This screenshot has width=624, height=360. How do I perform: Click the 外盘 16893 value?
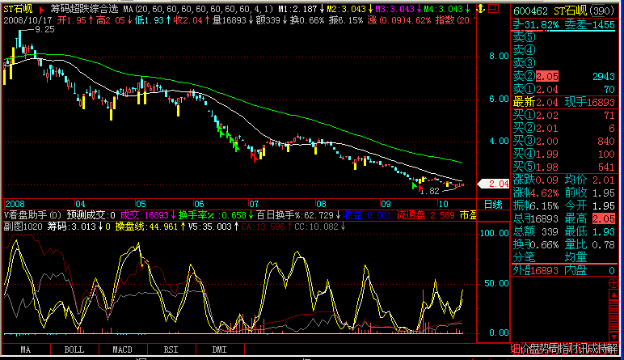tap(546, 271)
